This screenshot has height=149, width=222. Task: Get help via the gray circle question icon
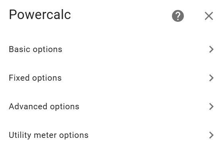pyautogui.click(x=178, y=16)
